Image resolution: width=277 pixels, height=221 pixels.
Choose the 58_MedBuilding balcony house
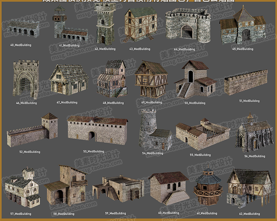coord(66,186)
